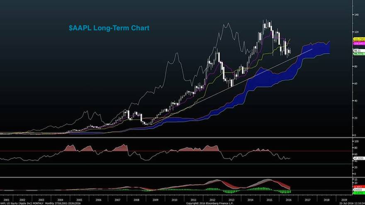The height and width of the screenshot is (205, 365).
Task: Click the 15 label on MACD axis
Action: [x=356, y=180]
